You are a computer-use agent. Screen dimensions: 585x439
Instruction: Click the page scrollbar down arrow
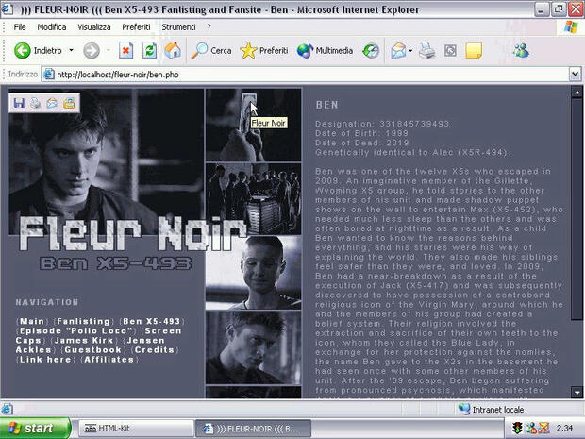[x=577, y=392]
